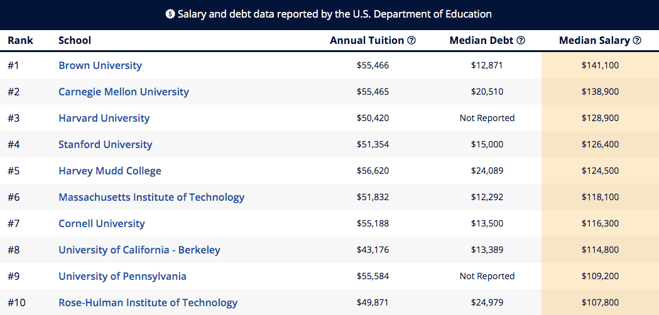Open University of California - Berkeley link
The height and width of the screenshot is (315, 659).
point(139,250)
